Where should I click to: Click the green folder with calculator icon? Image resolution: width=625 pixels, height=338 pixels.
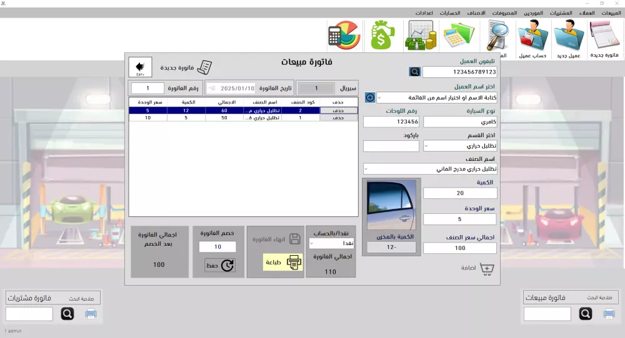[x=458, y=36]
